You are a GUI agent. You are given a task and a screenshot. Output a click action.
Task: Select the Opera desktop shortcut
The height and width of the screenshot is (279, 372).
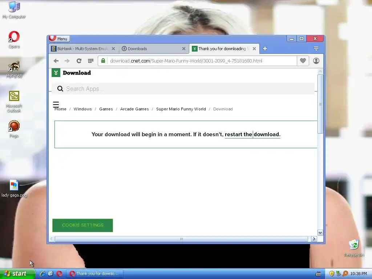click(x=14, y=40)
